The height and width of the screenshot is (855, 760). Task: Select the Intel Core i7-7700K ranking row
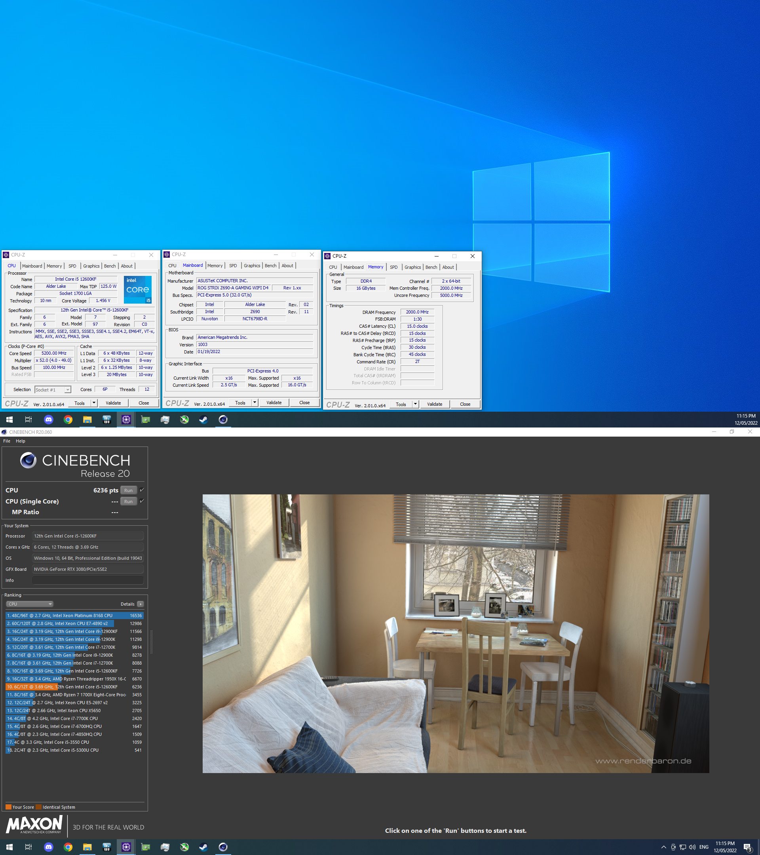[74, 718]
